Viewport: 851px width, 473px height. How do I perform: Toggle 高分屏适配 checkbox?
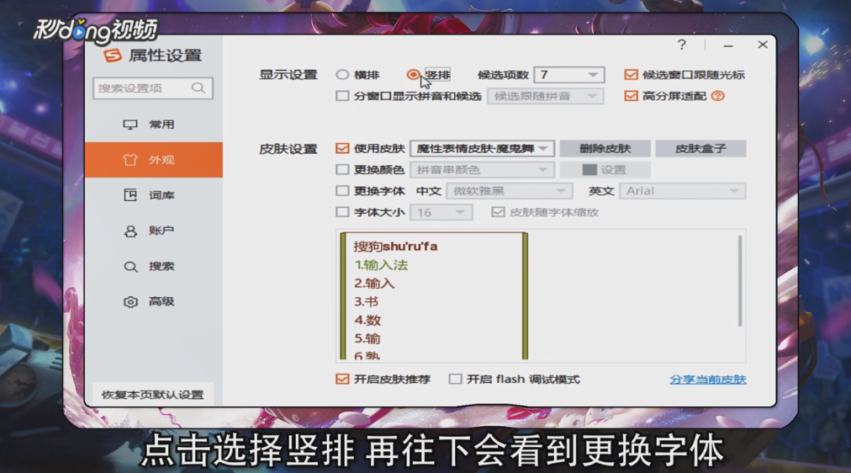pyautogui.click(x=631, y=96)
